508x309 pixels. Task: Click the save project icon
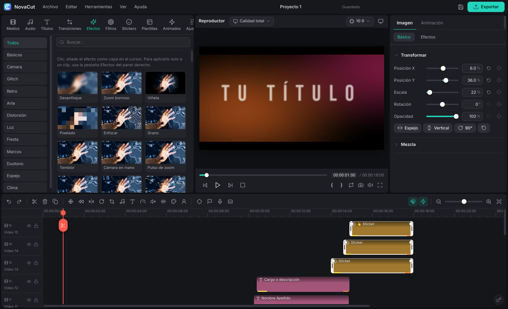pyautogui.click(x=461, y=7)
